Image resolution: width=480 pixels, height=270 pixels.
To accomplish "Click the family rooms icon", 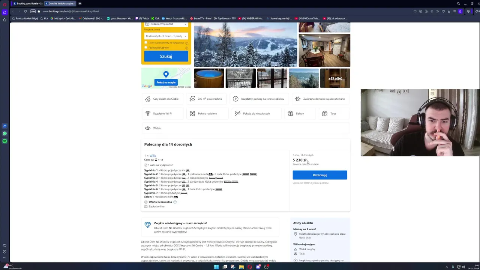I will click(192, 114).
